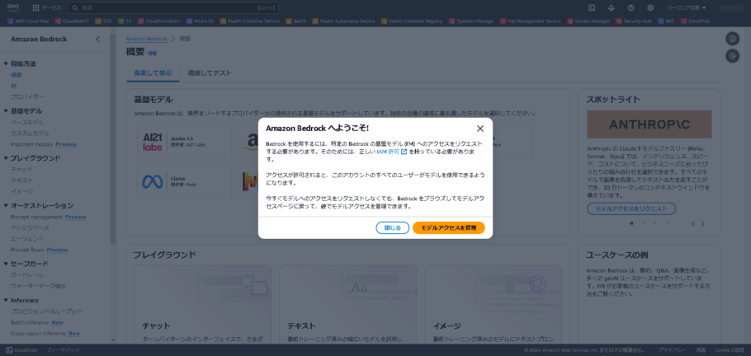Open the バージニア北部 region dropdown
The height and width of the screenshot is (356, 751).
(x=687, y=8)
